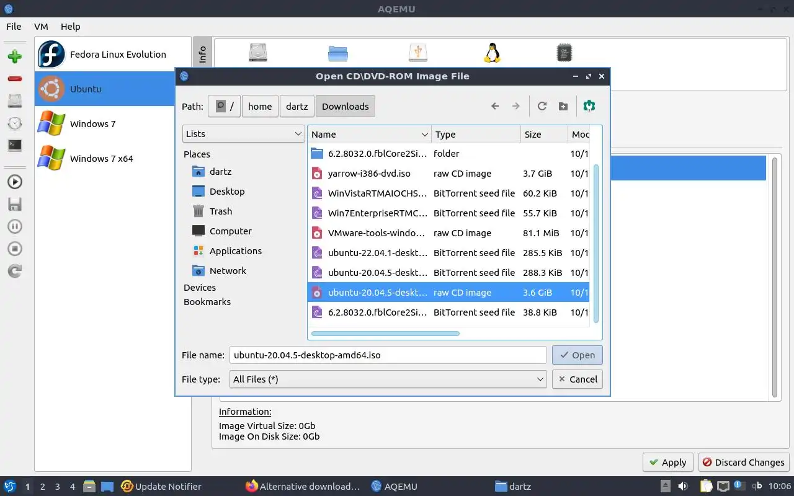Select the yarrow-i386-dvd.iso file
The image size is (794, 496).
click(x=448, y=174)
